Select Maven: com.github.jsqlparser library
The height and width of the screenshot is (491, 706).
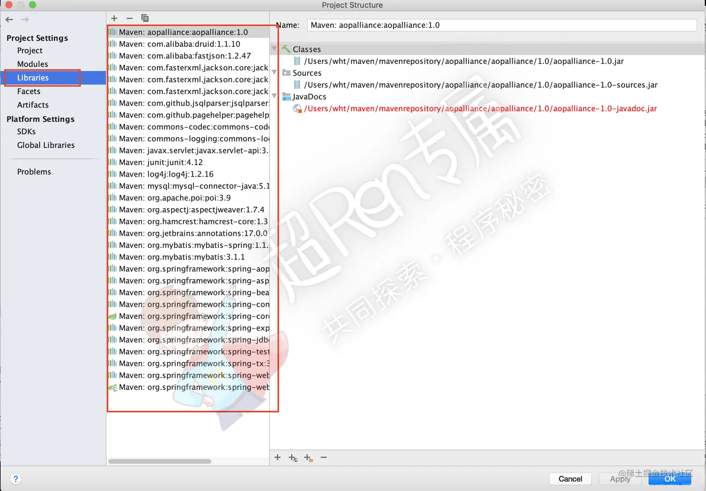[189, 103]
